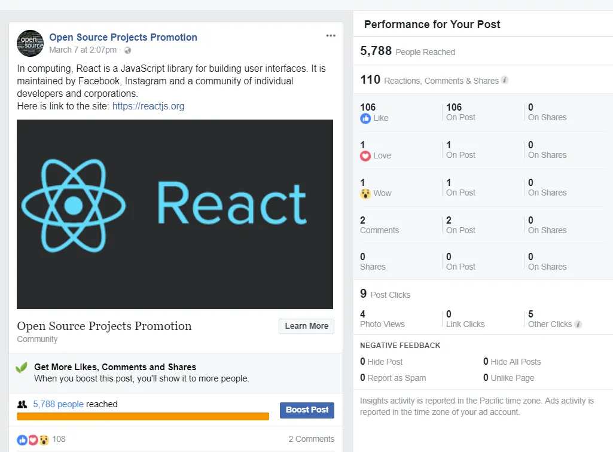Screen dimensions: 613x452
Task: Click the Wow emoji icon in performance panel
Action: tap(365, 193)
